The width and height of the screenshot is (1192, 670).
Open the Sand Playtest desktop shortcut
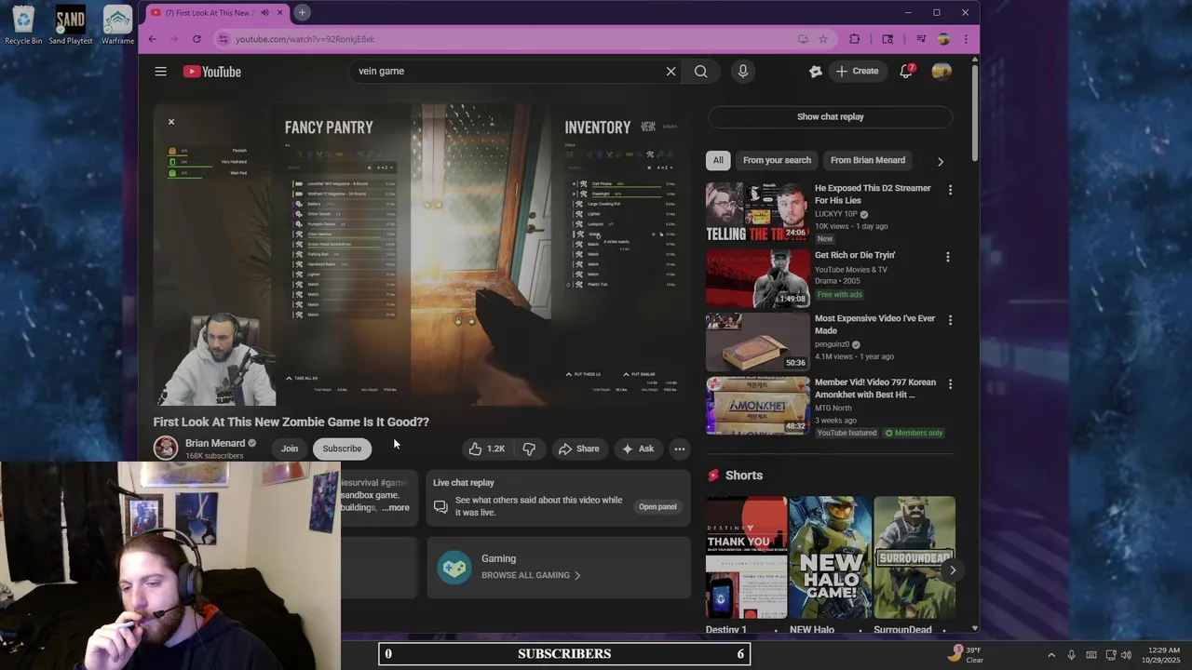tap(71, 25)
